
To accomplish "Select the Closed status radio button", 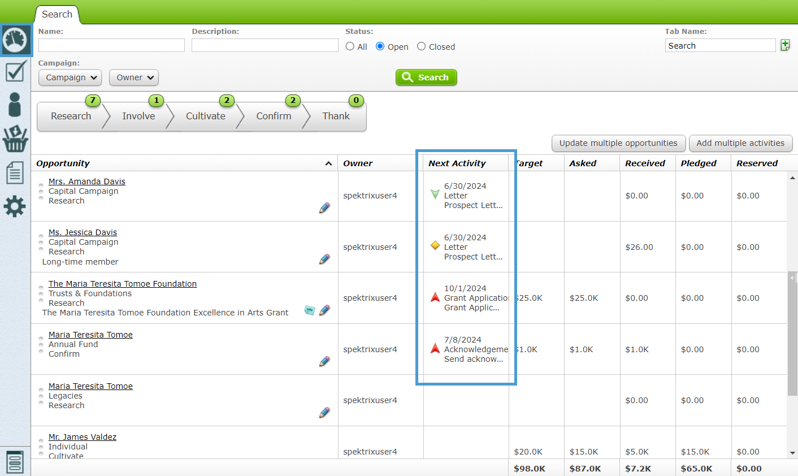I will 422,46.
